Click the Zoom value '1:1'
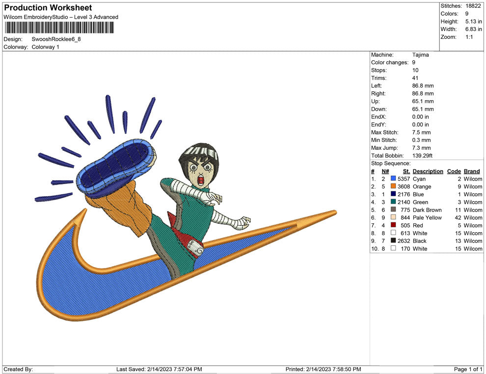Image resolution: width=486 pixels, height=374 pixels. 469,37
